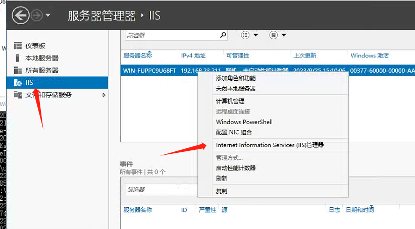This screenshot has height=229, width=415.
Task: Open Internet Information Services (IIS)管理器
Action: tap(270, 145)
